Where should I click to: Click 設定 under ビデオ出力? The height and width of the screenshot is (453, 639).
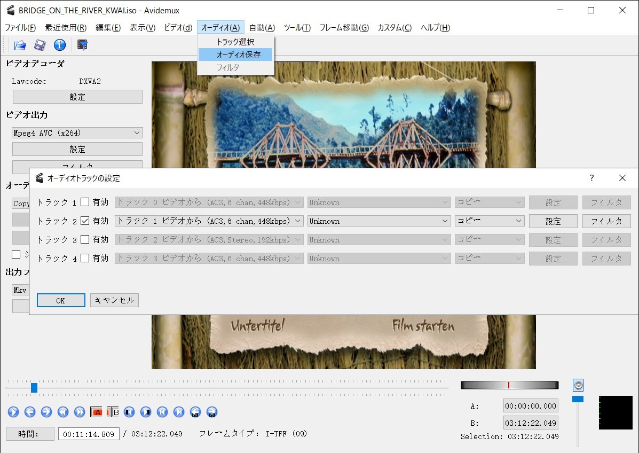point(77,149)
